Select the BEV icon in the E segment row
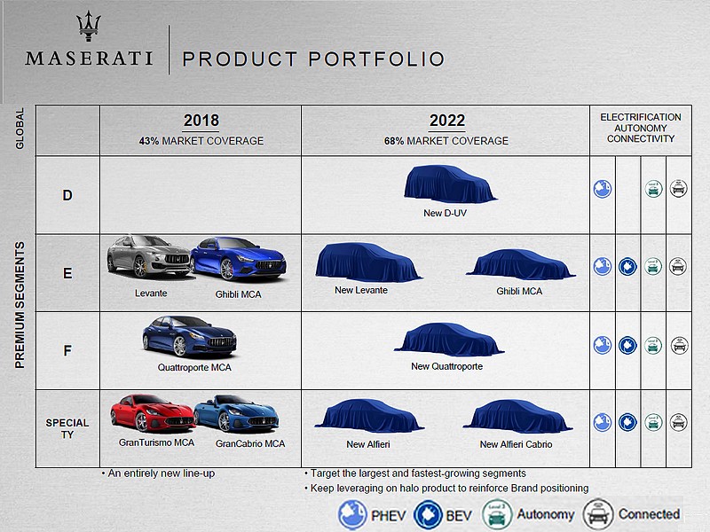This screenshot has width=710, height=532. (x=627, y=267)
